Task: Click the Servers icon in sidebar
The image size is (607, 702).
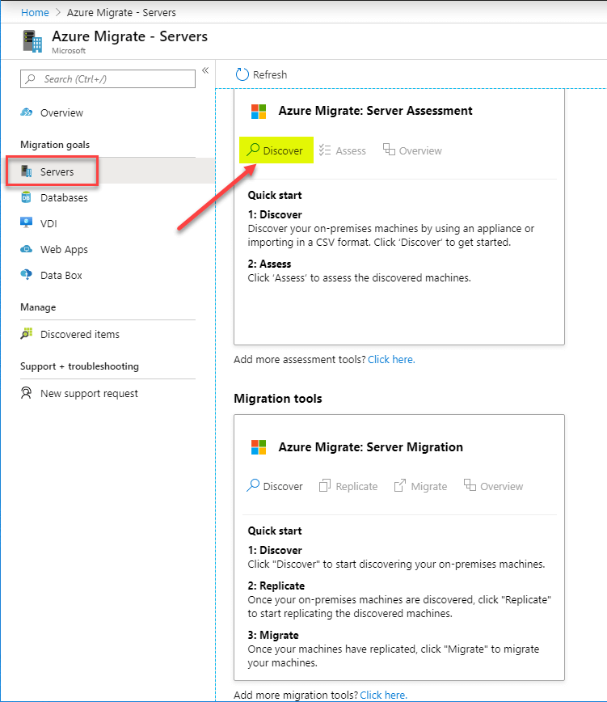Action: click(x=27, y=171)
